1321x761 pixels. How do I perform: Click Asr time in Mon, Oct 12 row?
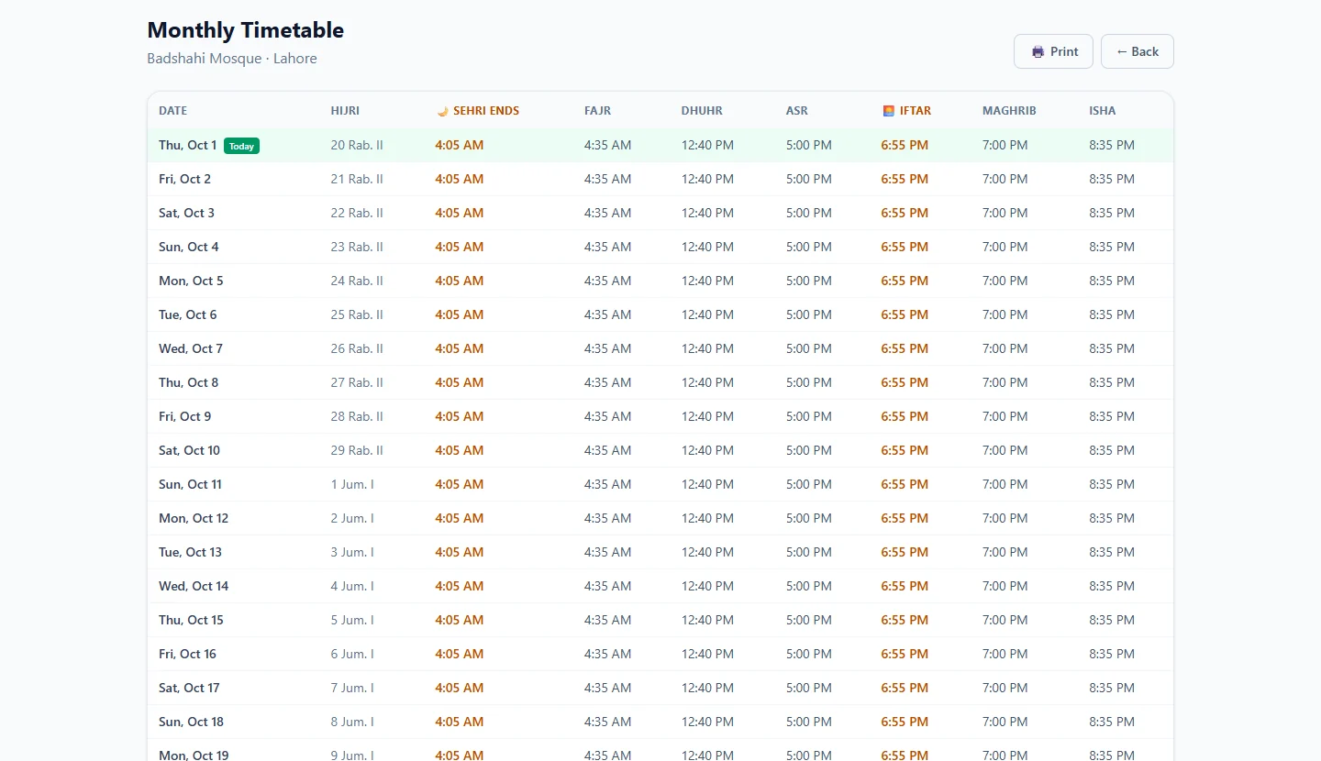809,518
